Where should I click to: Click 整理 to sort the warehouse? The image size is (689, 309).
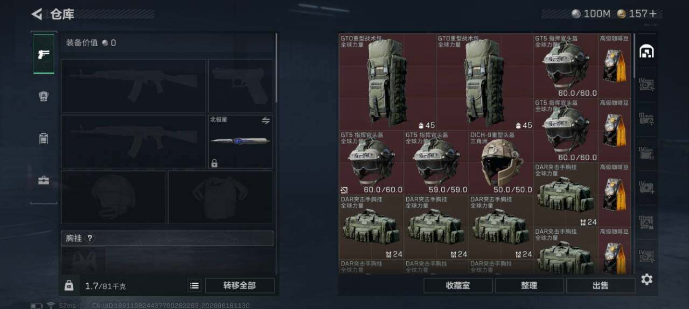pyautogui.click(x=529, y=286)
